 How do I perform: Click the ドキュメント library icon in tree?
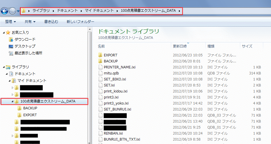click(11, 74)
